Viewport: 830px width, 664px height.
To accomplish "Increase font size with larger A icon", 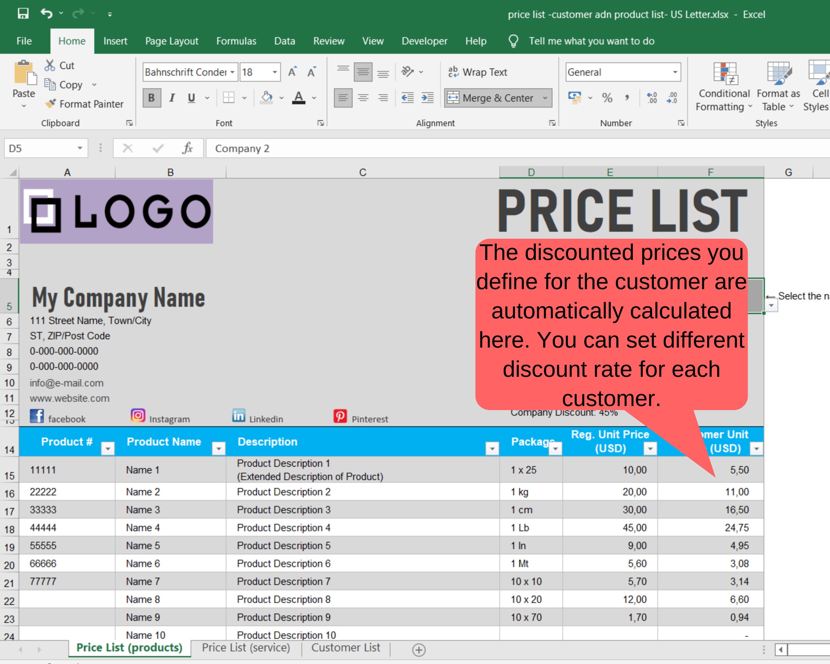I will click(292, 72).
